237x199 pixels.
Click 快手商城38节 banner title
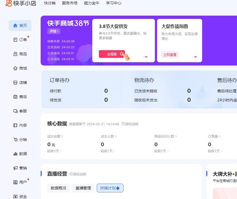pyautogui.click(x=68, y=23)
